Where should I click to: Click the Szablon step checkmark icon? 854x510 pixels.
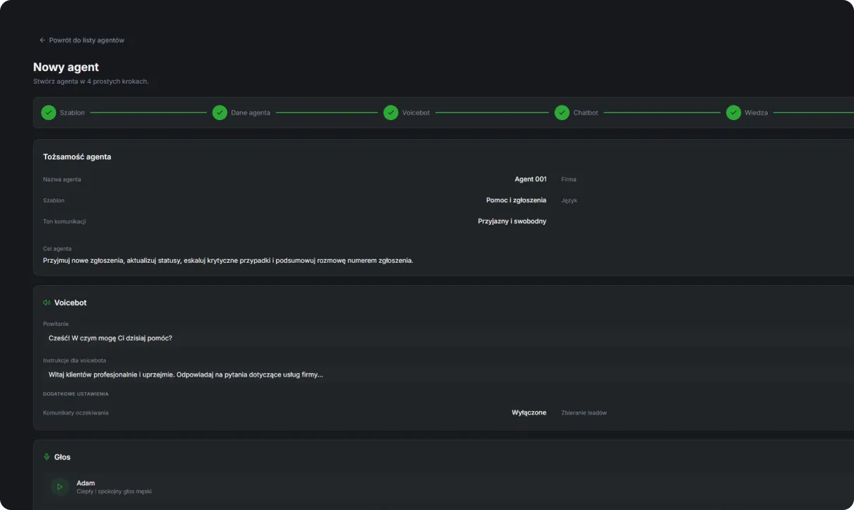48,112
